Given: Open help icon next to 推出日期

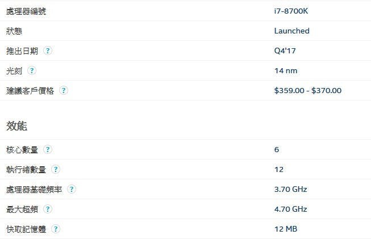Looking at the screenshot, I should (x=48, y=51).
